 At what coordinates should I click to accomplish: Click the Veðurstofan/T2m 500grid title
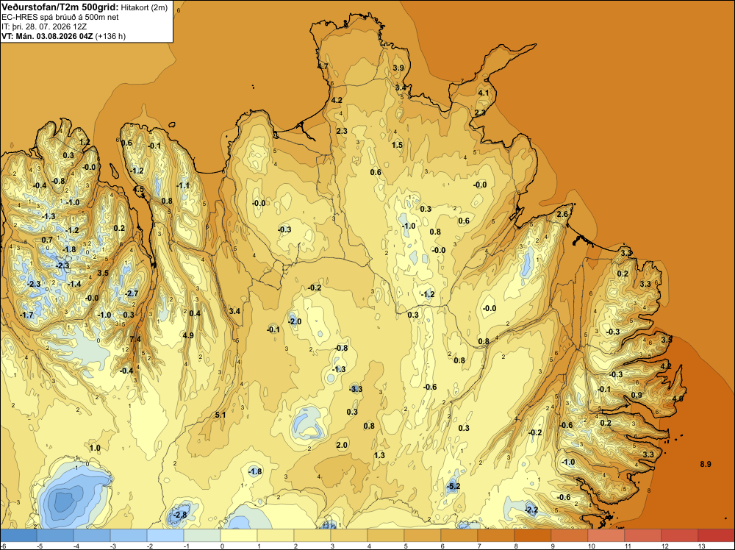(x=59, y=7)
